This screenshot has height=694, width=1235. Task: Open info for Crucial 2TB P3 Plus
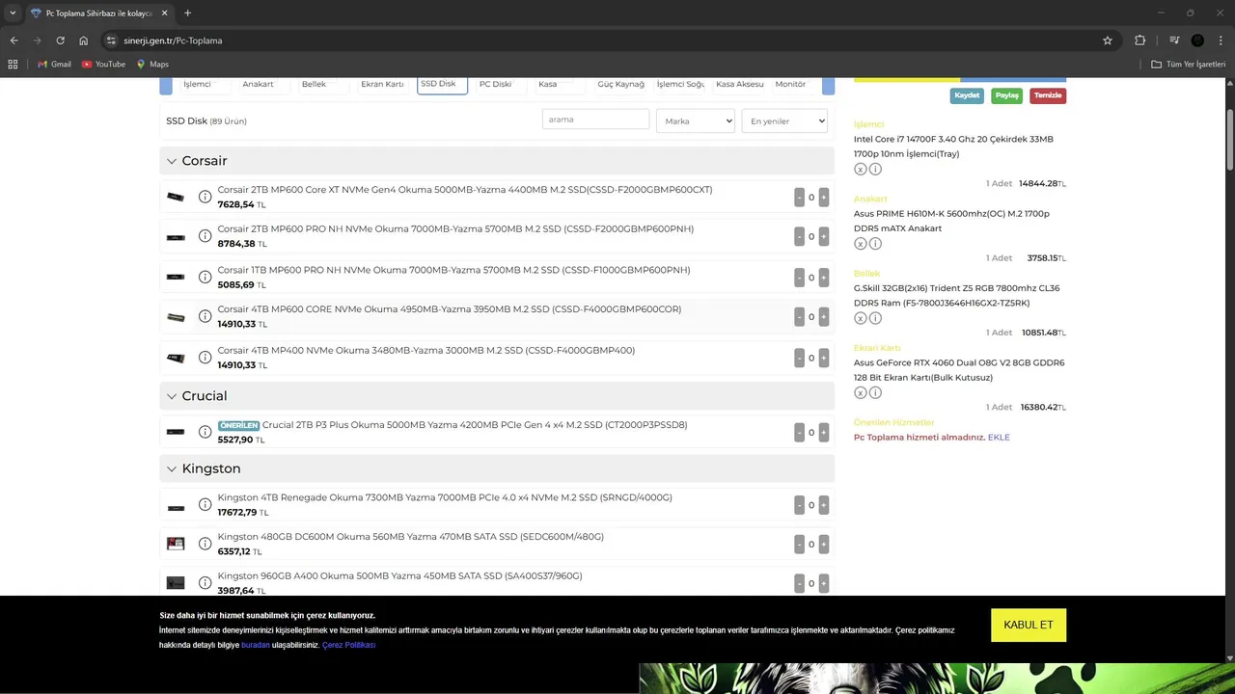205,432
